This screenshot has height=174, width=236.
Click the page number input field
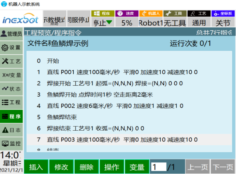click(x=159, y=167)
